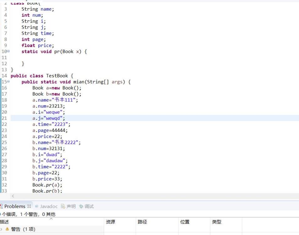The image size is (299, 235).
Task: Click line 'a.num=23213;'
Action: tap(49, 106)
